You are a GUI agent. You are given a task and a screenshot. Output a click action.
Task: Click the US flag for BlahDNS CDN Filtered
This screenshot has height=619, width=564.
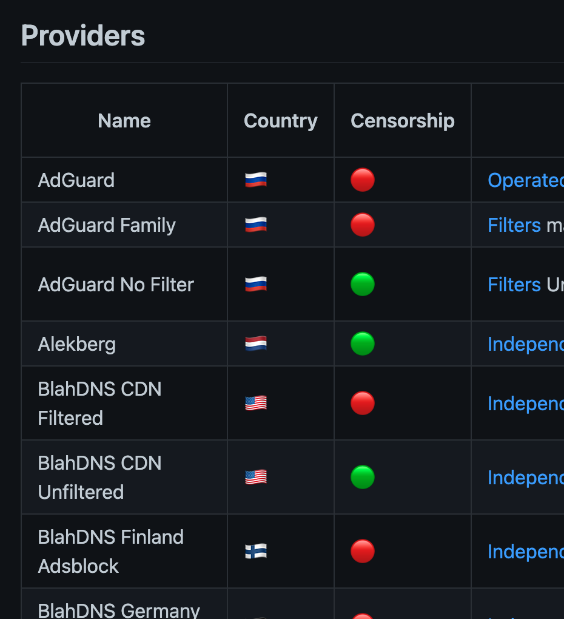pyautogui.click(x=255, y=403)
